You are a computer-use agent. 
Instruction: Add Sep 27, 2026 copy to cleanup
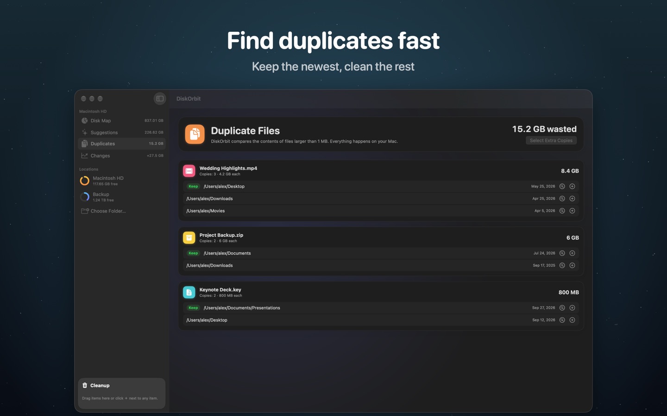click(x=572, y=308)
